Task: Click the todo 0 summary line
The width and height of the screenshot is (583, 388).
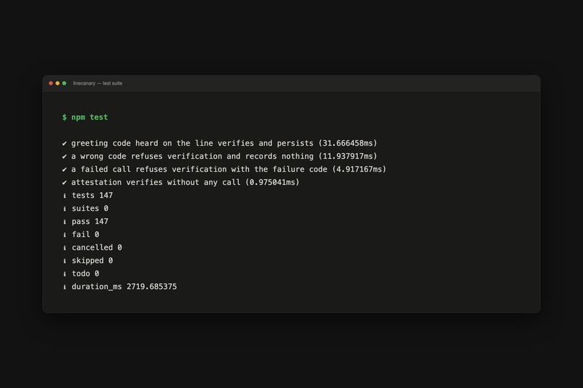Action: pyautogui.click(x=85, y=274)
